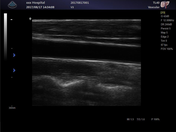This screenshot has width=176, height=132.
Task: Click the Tint 0 parameter
Action: 164,41
